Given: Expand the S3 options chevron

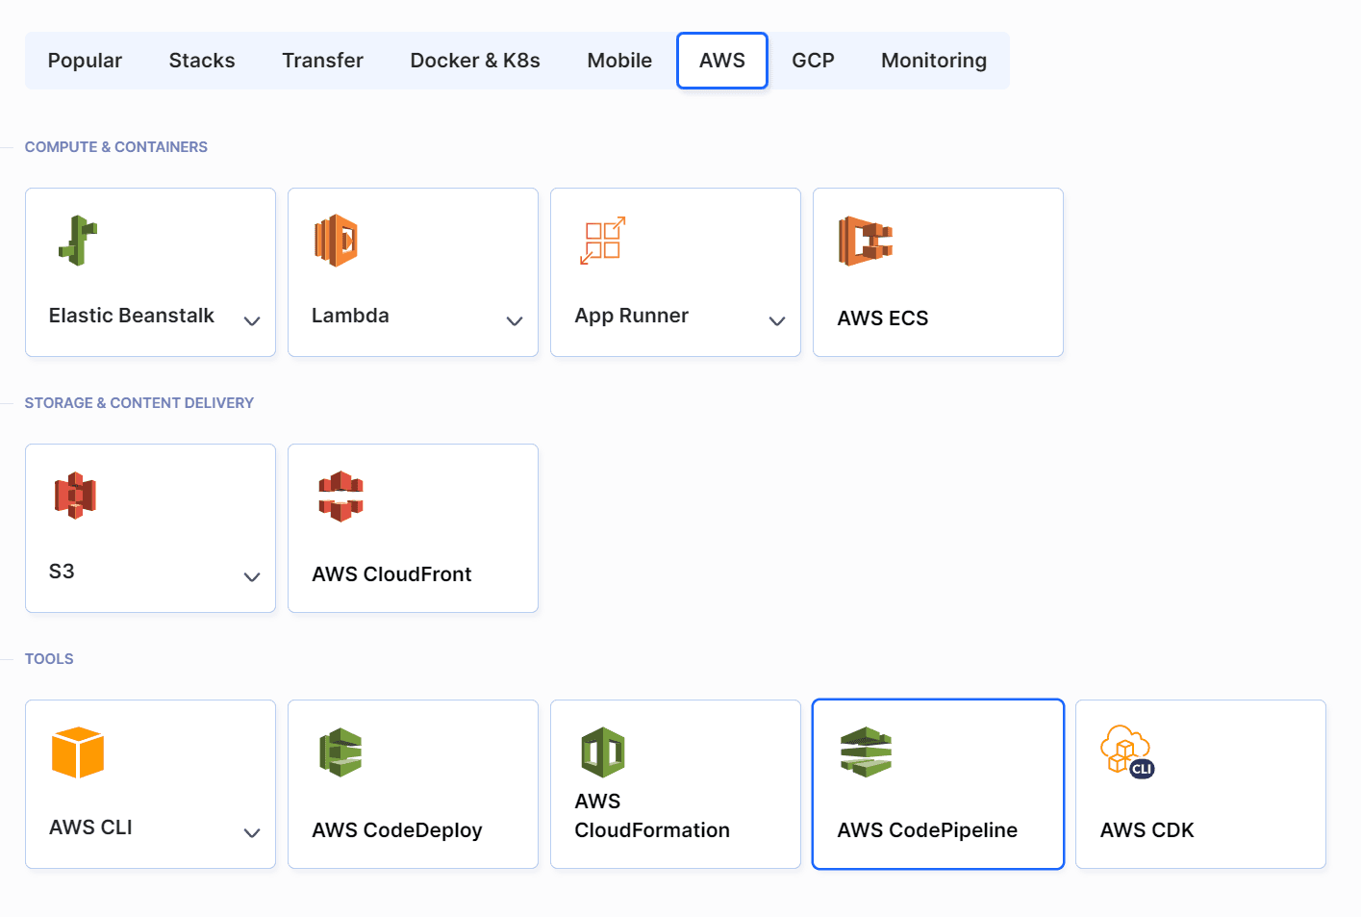Looking at the screenshot, I should pyautogui.click(x=252, y=577).
